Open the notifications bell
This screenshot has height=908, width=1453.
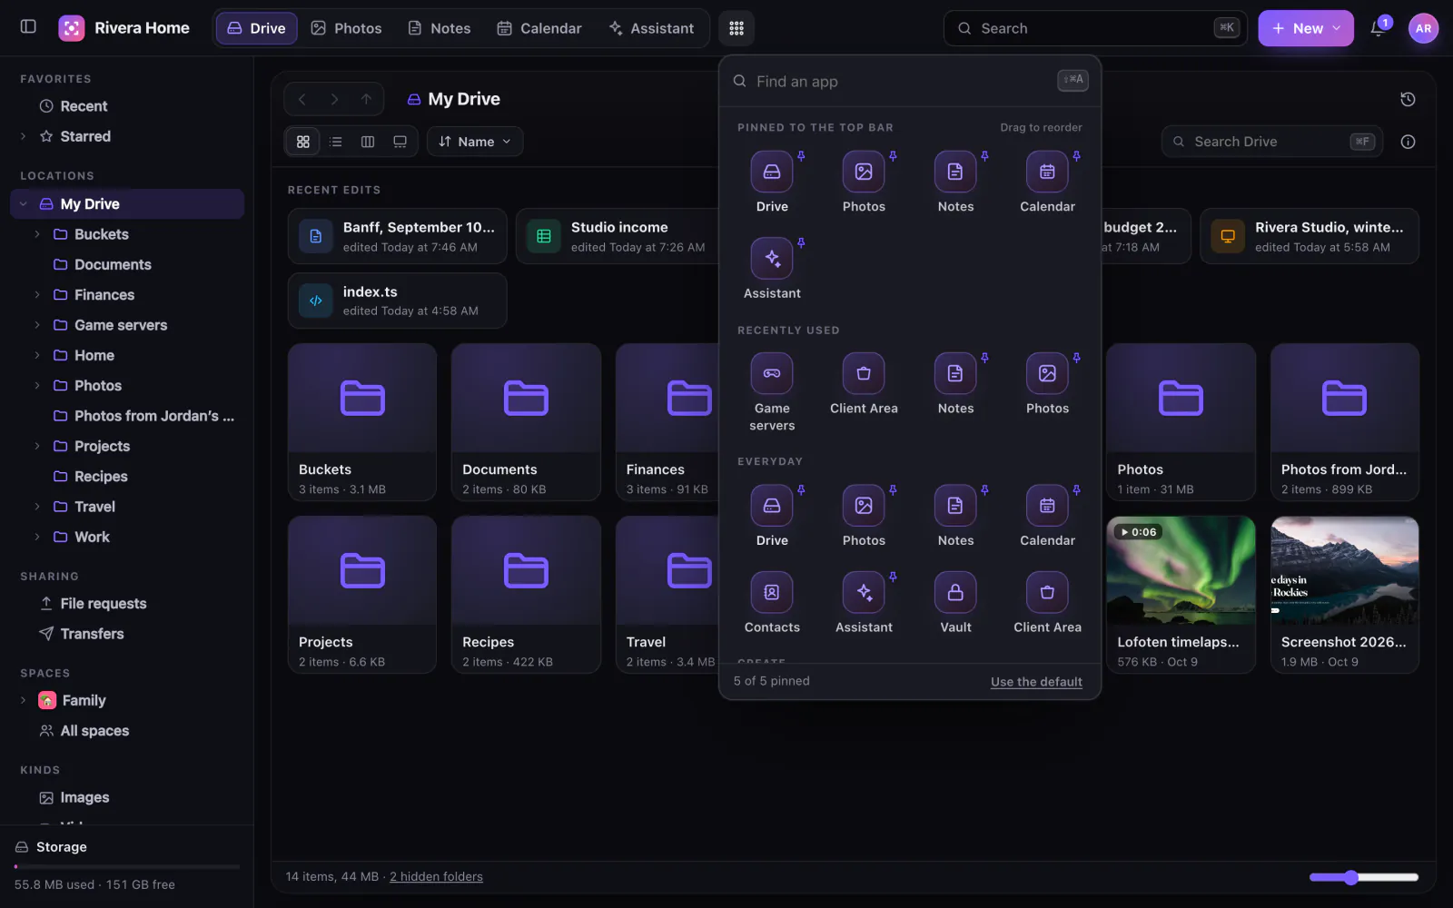(x=1378, y=28)
